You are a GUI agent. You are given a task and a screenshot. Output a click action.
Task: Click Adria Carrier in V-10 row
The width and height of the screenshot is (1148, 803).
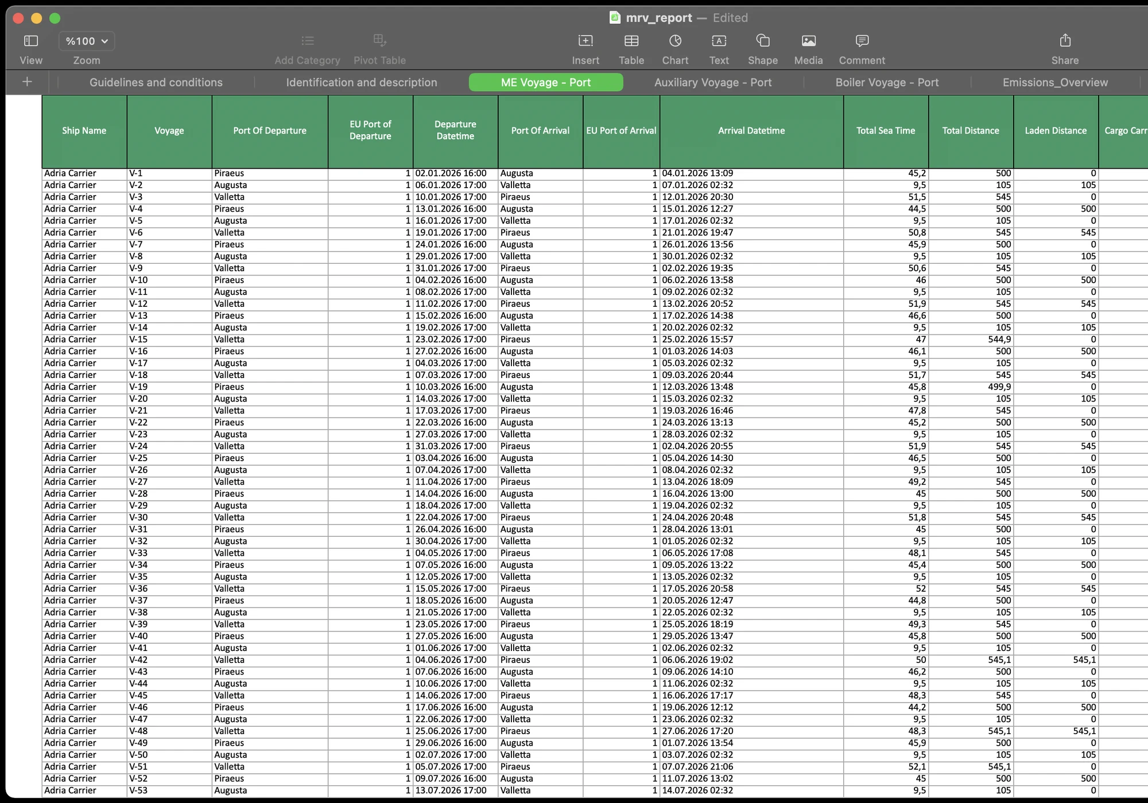84,280
